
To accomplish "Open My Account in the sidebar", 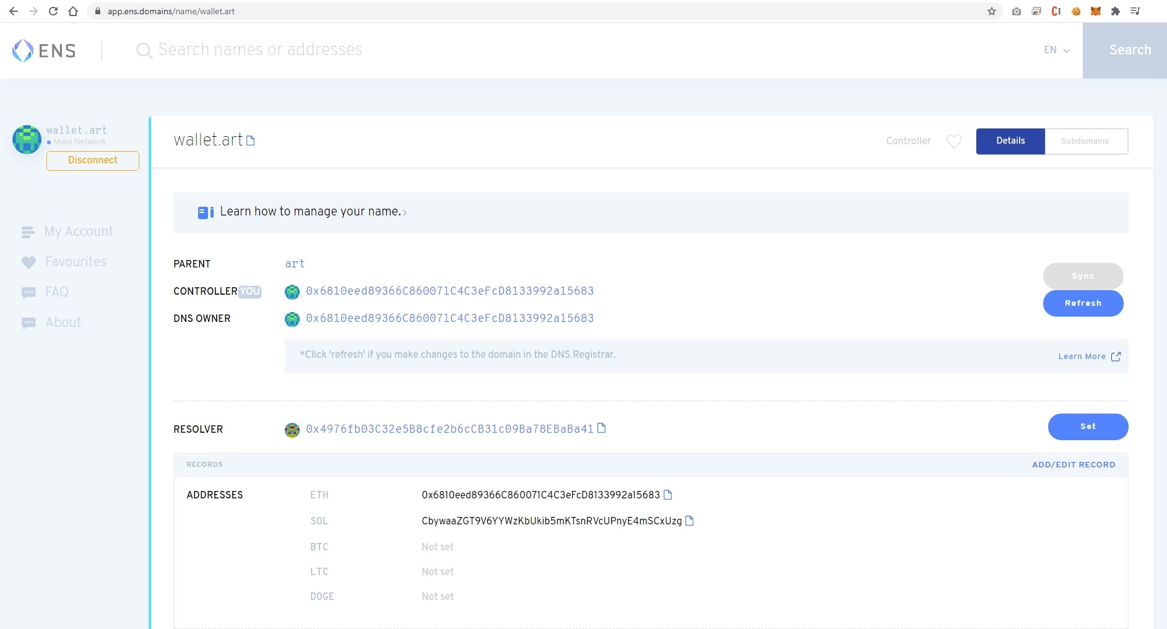I will click(x=67, y=232).
